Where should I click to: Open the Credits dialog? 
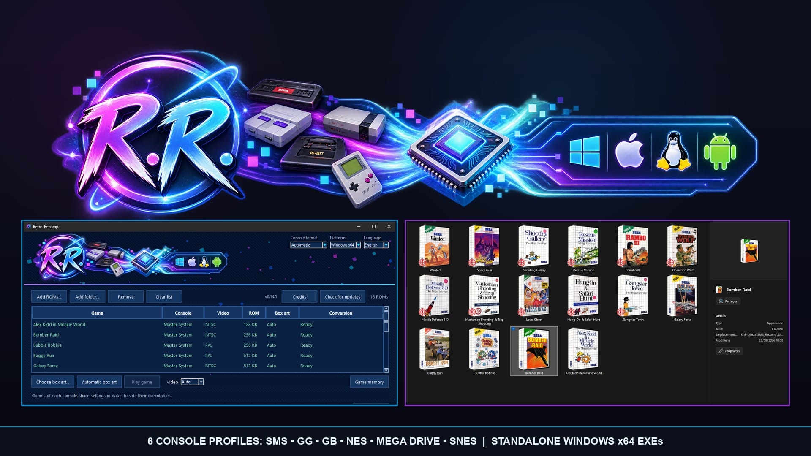(x=299, y=297)
